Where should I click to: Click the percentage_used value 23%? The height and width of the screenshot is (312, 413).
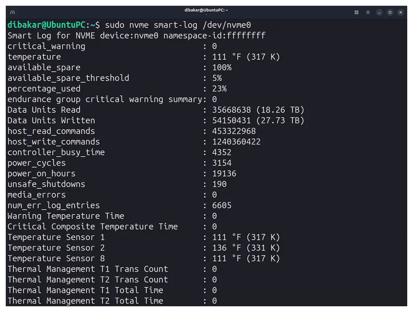tap(219, 89)
